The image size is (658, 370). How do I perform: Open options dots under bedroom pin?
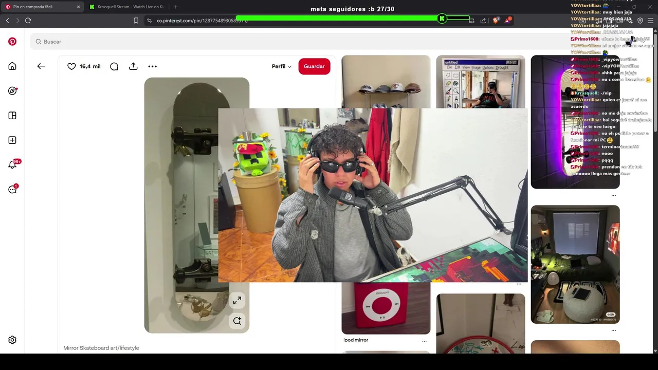click(x=613, y=330)
